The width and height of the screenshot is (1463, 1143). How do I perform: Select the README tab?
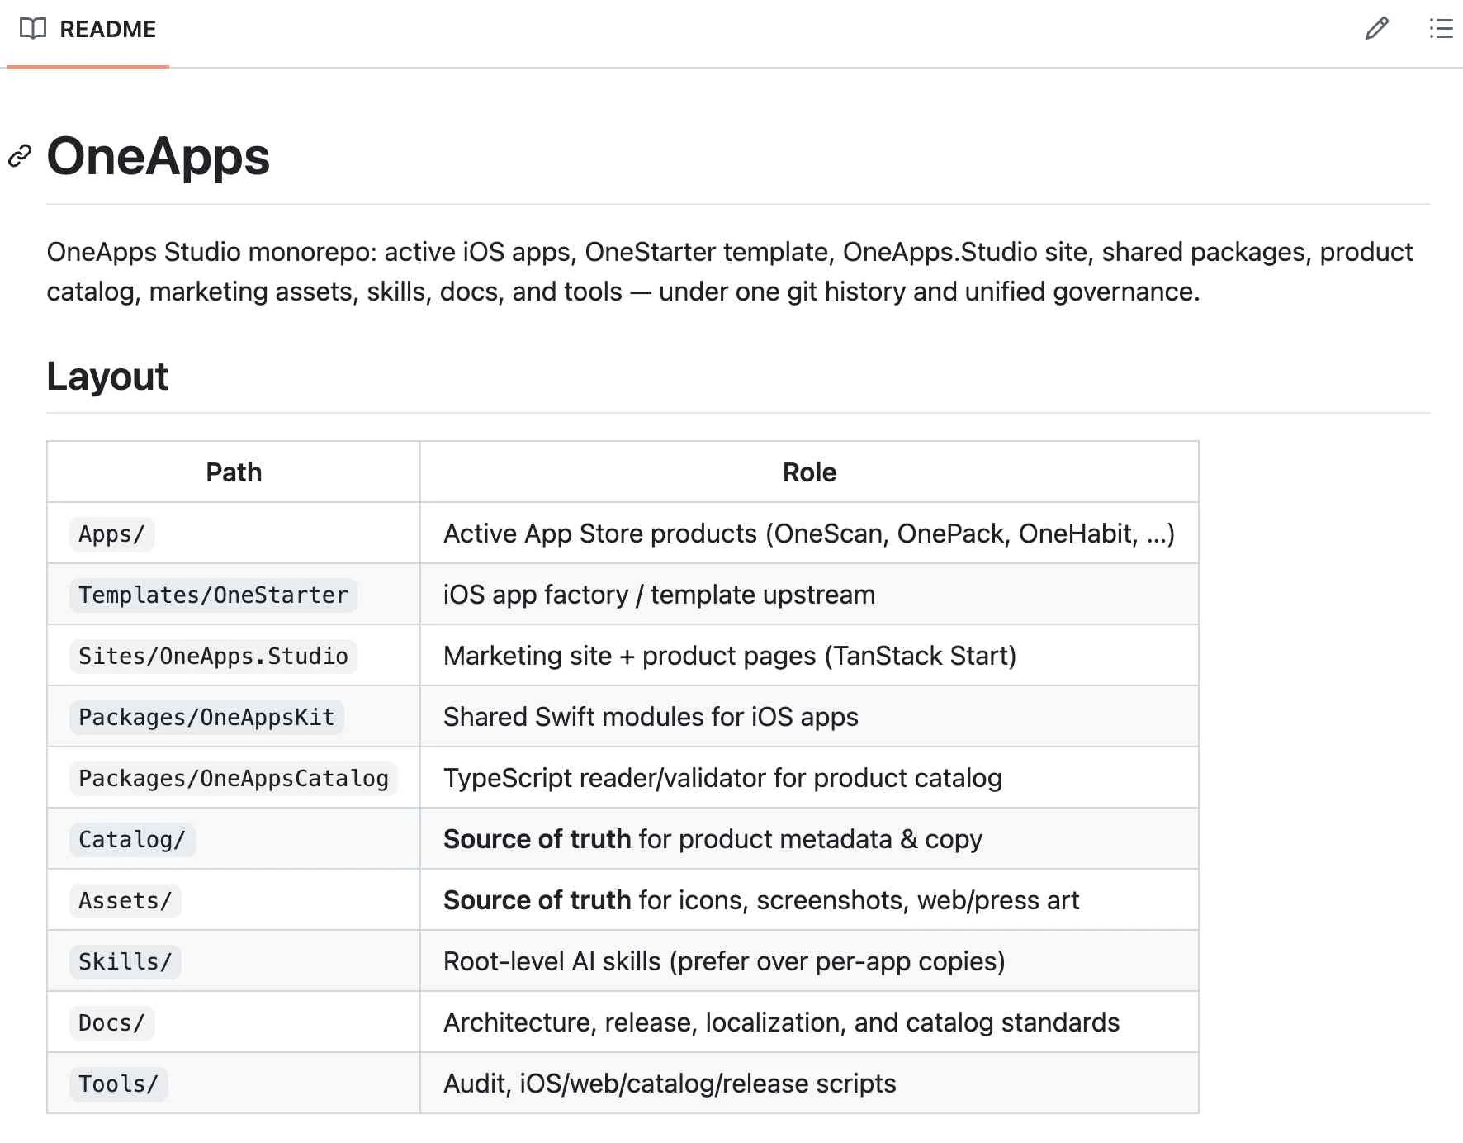click(88, 30)
